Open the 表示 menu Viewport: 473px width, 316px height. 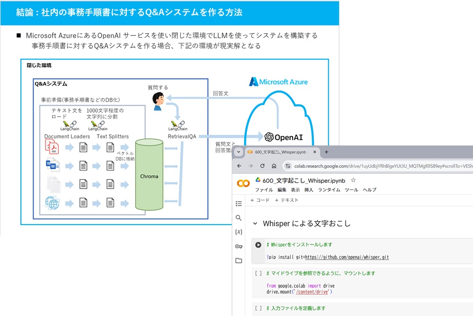[x=295, y=190]
